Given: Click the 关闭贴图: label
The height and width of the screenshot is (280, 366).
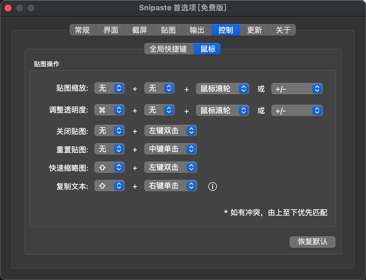Looking at the screenshot, I should pos(72,131).
